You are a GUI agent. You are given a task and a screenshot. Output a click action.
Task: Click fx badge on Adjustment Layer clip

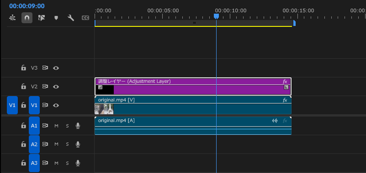285,81
